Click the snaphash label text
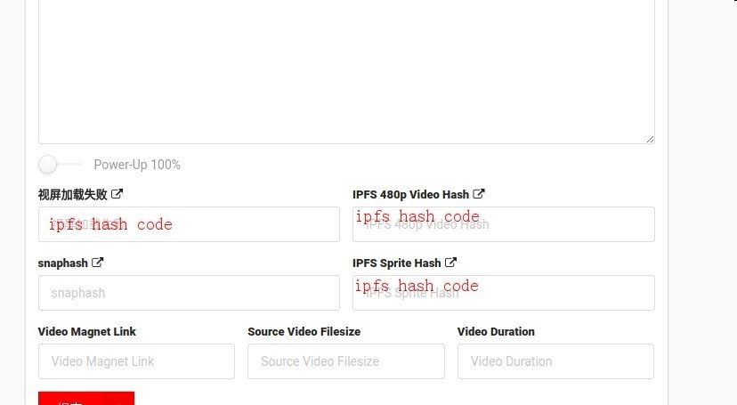Image resolution: width=737 pixels, height=405 pixels. point(62,263)
